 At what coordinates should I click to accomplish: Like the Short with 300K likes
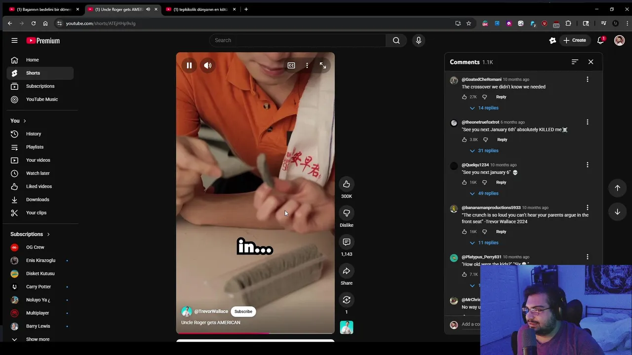click(347, 184)
